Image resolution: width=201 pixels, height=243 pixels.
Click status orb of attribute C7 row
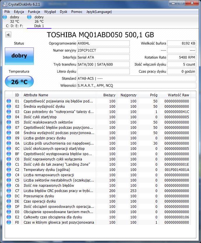coord(9,191)
